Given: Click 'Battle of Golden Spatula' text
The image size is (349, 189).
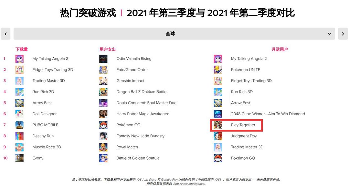Looking at the screenshot, I should (138, 158).
